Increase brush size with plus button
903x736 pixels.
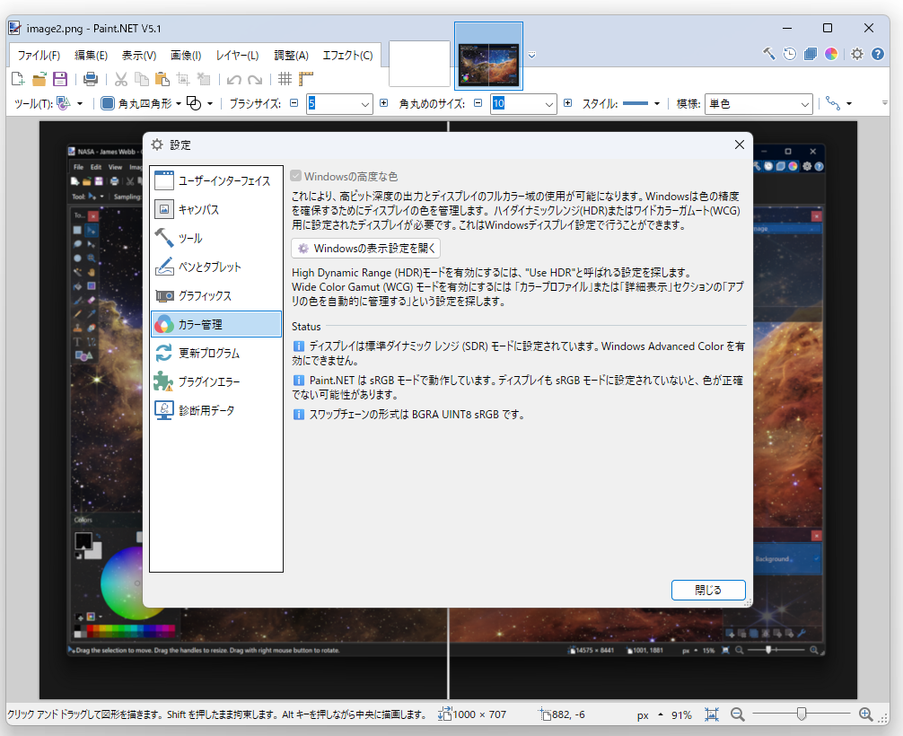tap(384, 103)
